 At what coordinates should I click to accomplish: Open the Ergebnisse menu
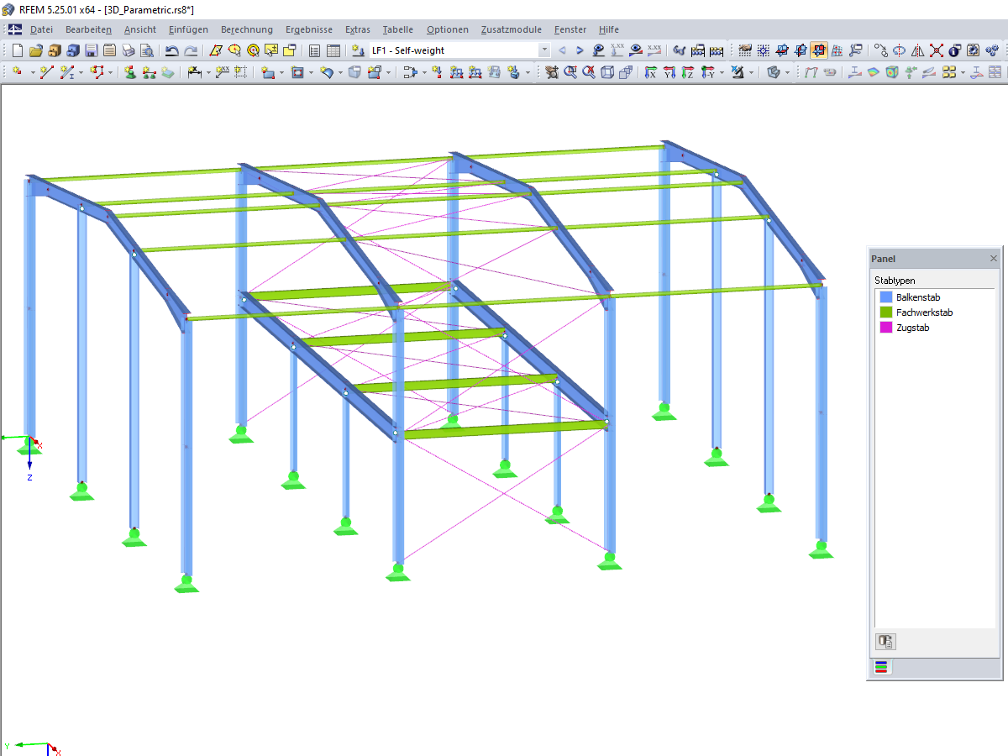coord(309,29)
